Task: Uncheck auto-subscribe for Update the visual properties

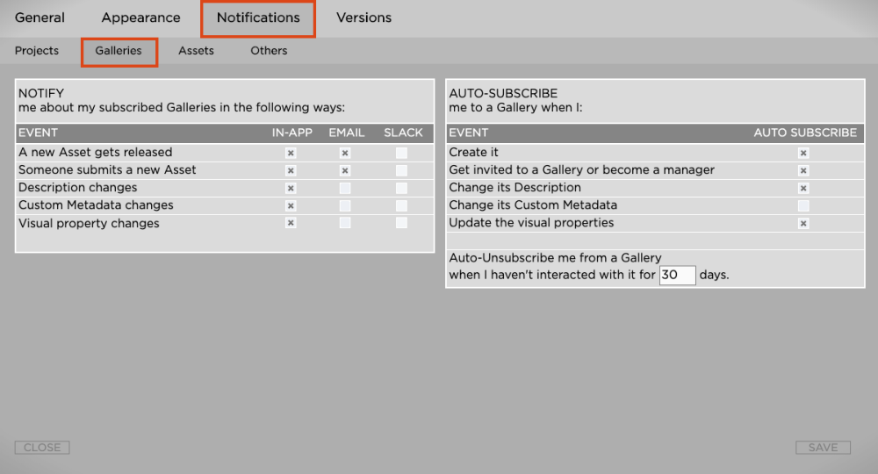Action: point(803,223)
